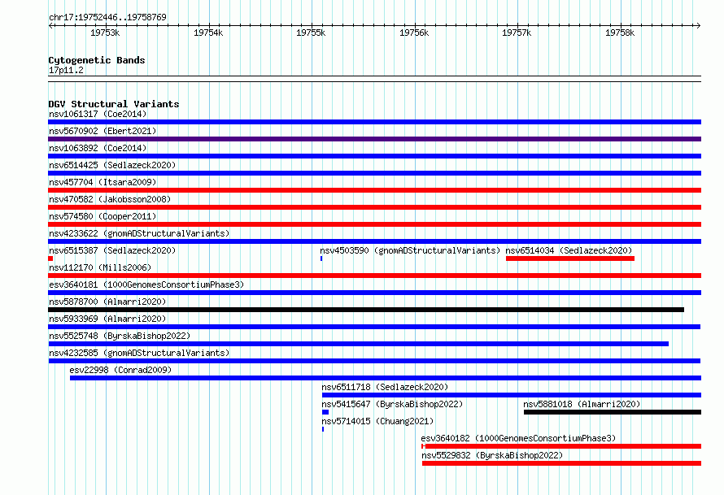Image resolution: width=724 pixels, height=495 pixels.
Task: Click the nsv1061317 (Coe2014) blue variant bar
Action: pyautogui.click(x=374, y=122)
